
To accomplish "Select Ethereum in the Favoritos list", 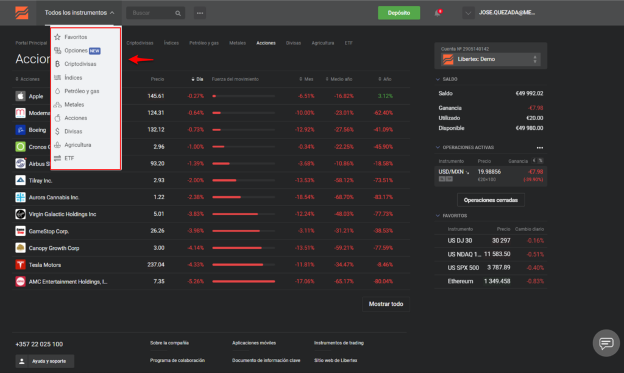I will pos(491,281).
